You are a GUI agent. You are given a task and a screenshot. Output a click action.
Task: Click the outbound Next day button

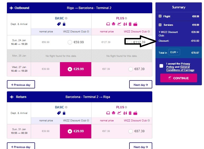pos(141,85)
